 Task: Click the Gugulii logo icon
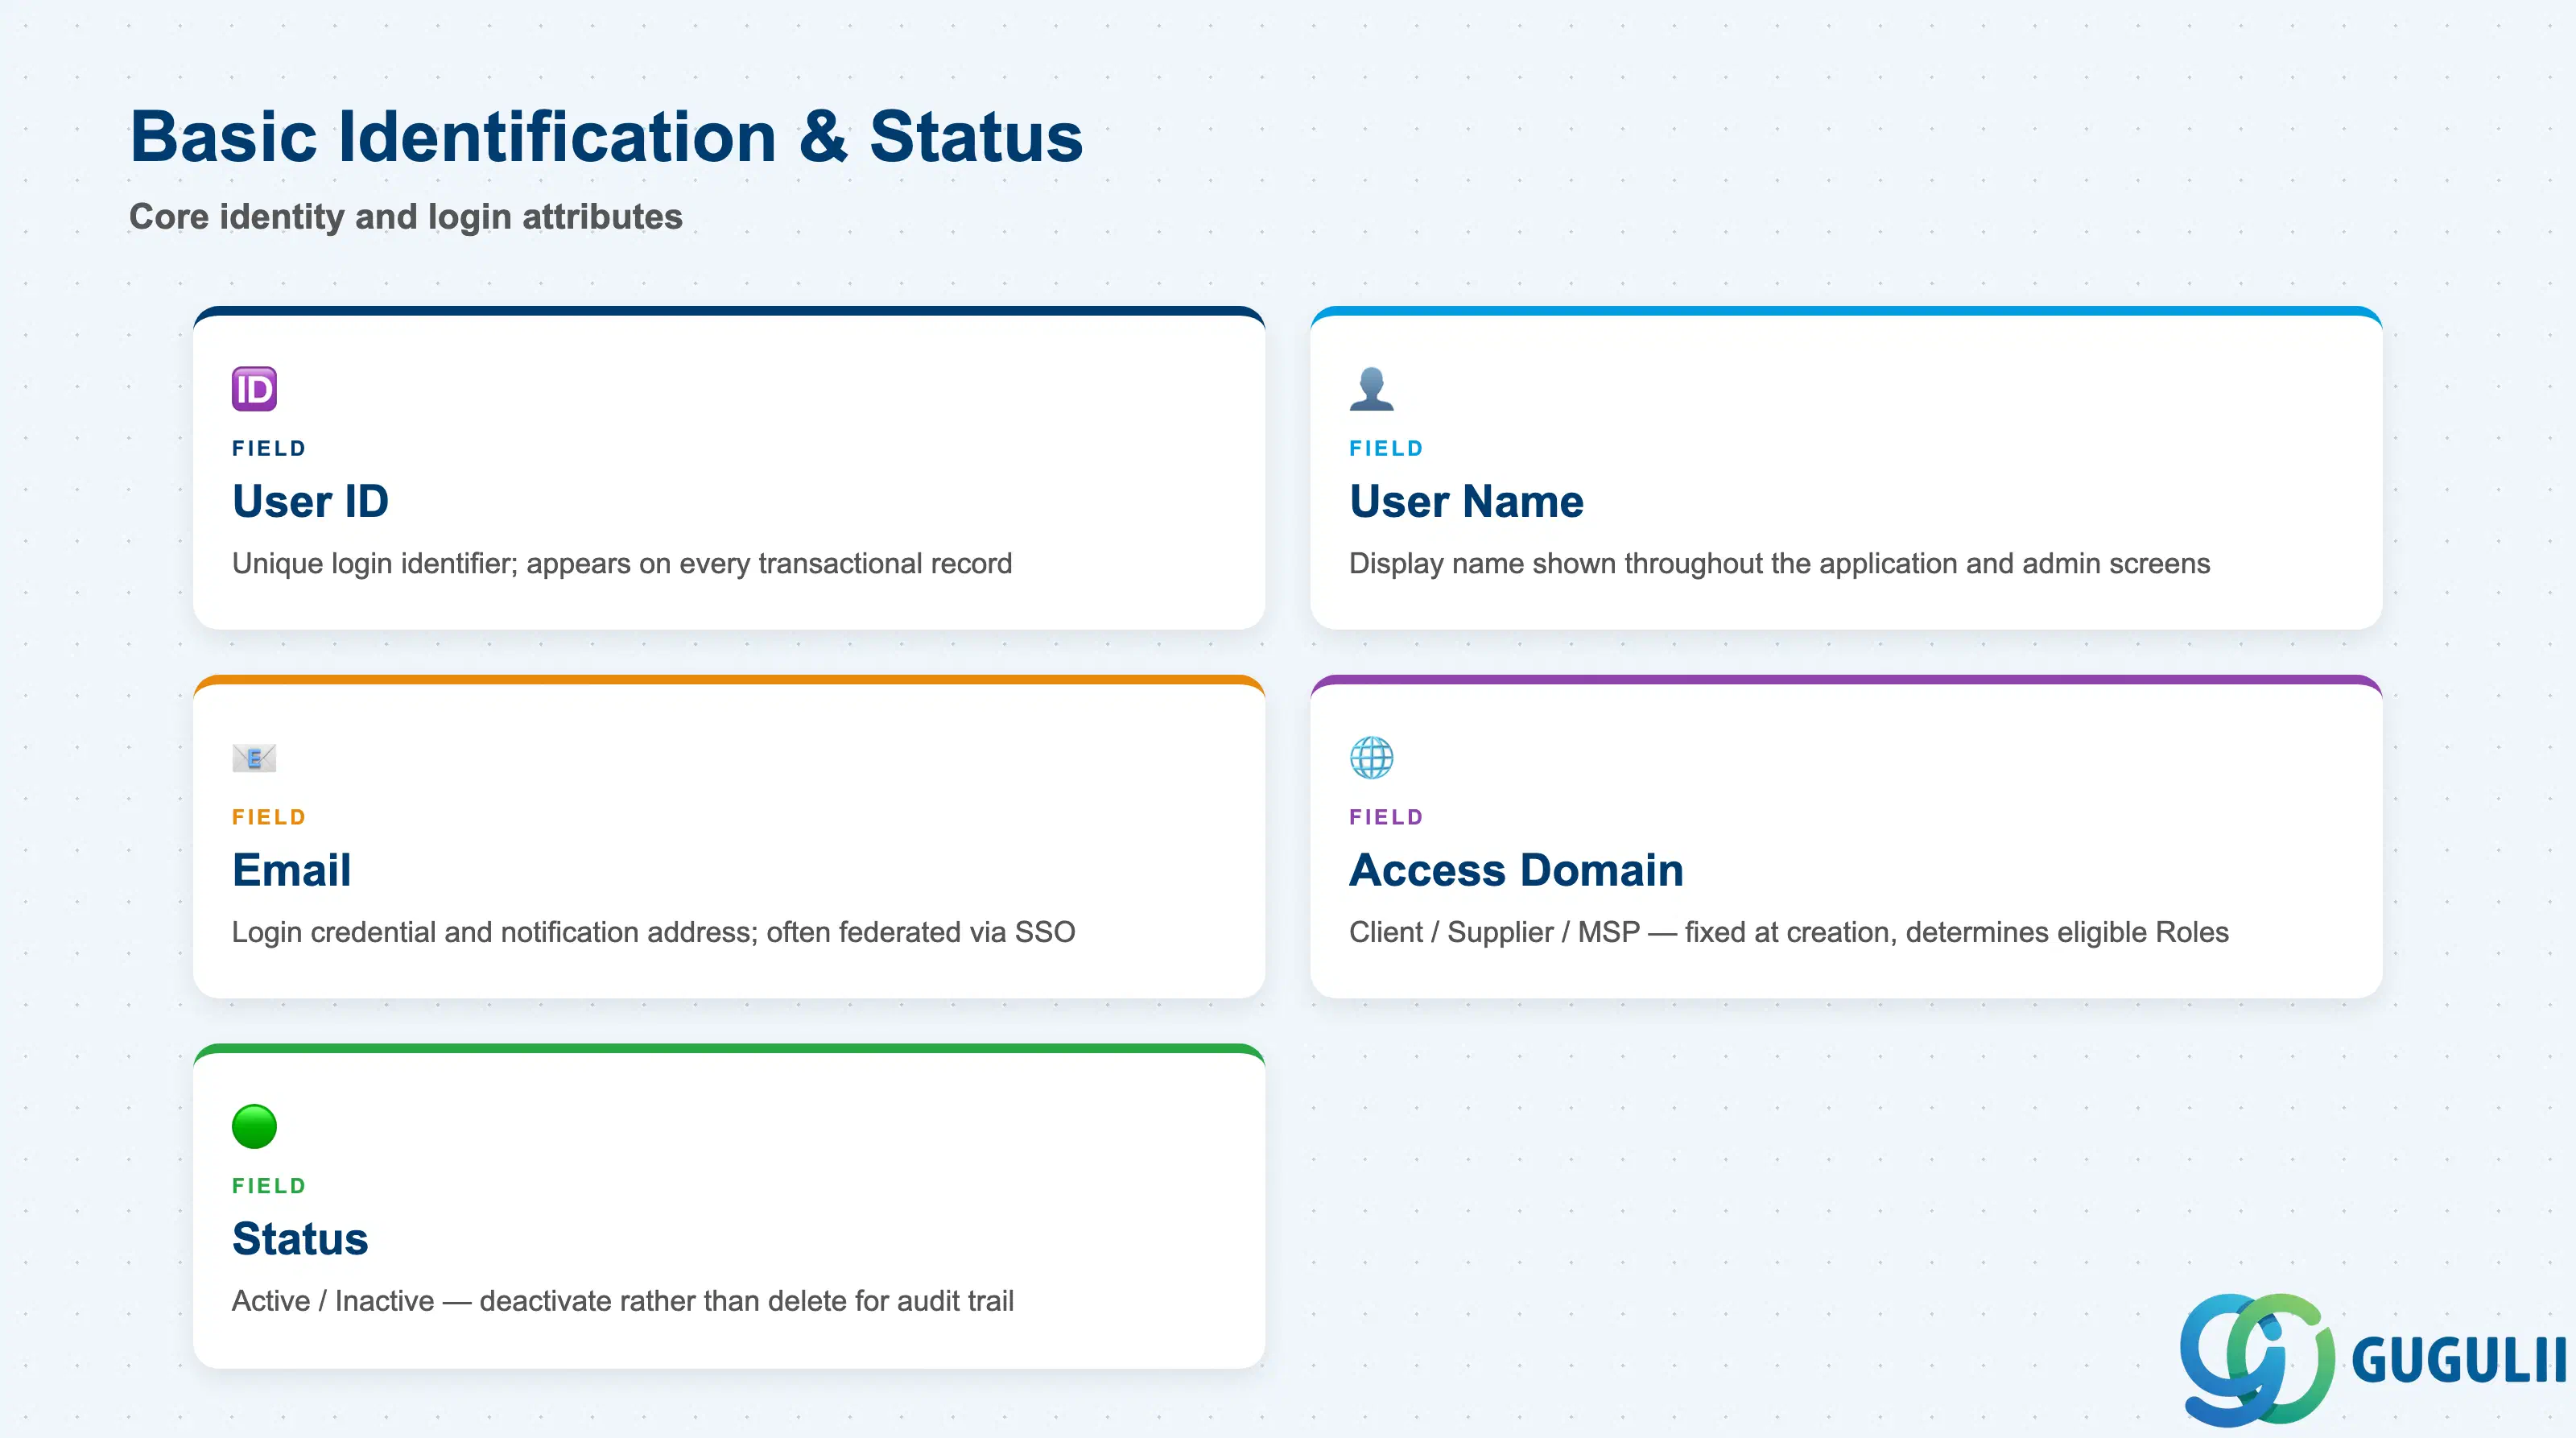point(2257,1359)
